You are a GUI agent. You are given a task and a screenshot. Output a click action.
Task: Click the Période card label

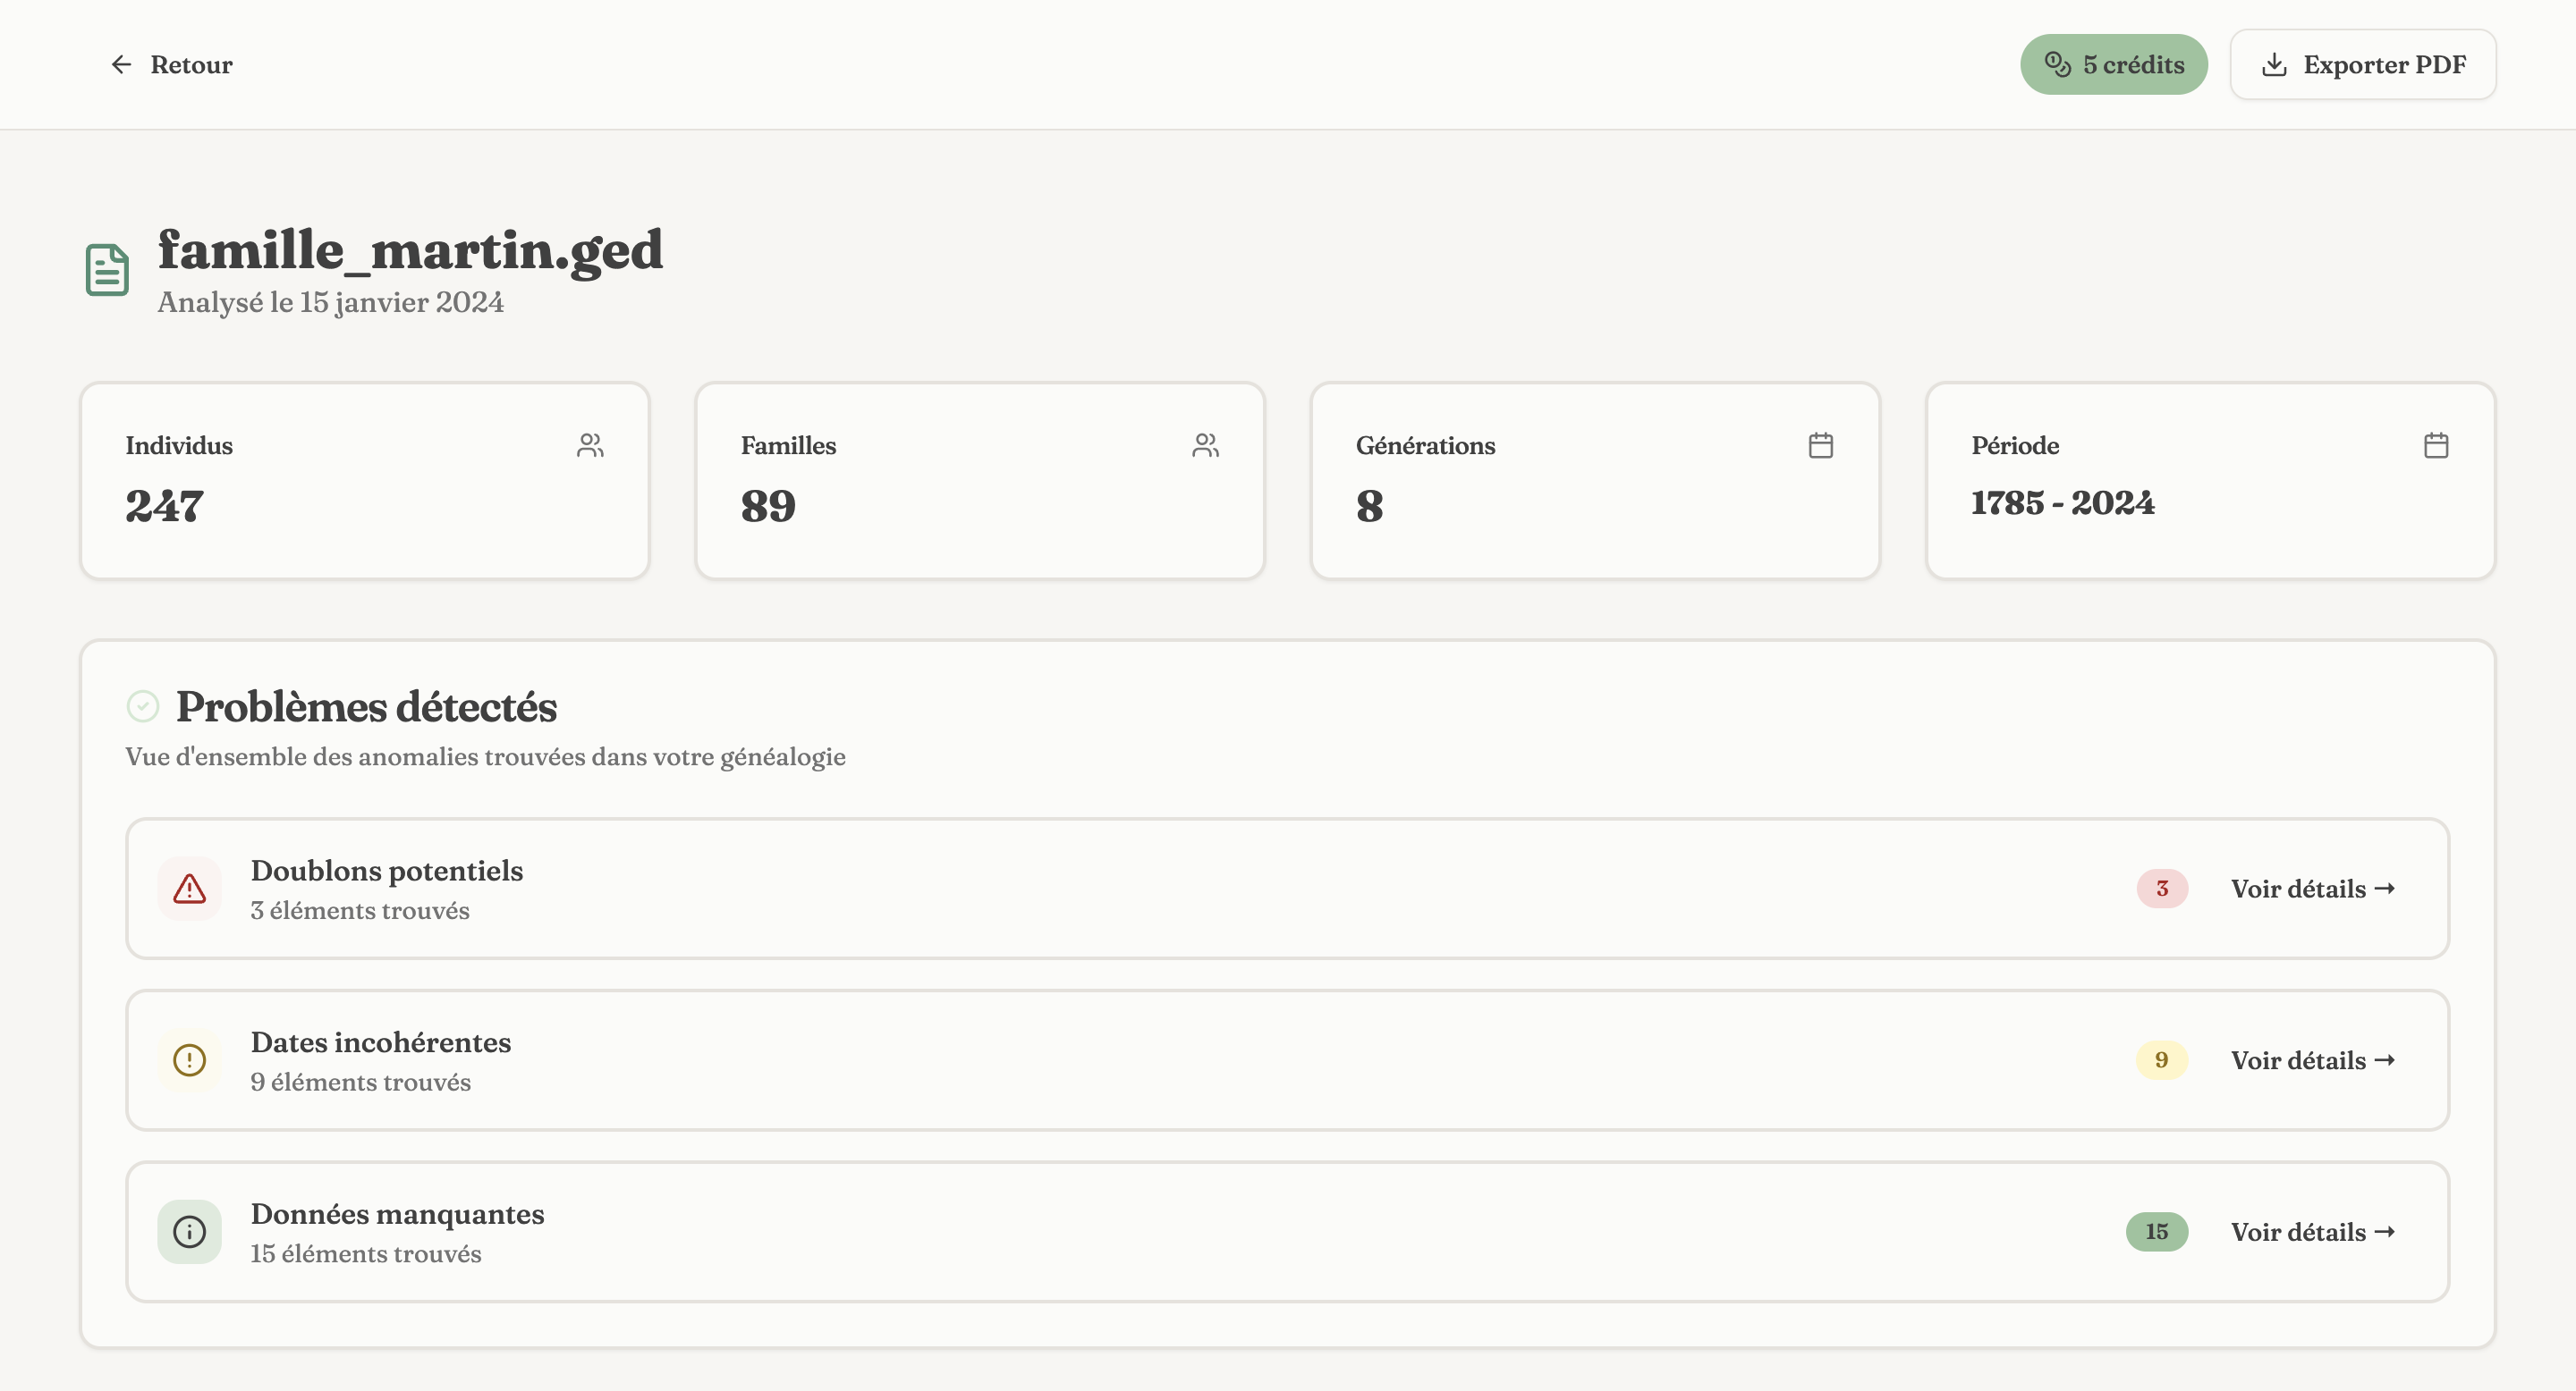(2014, 446)
